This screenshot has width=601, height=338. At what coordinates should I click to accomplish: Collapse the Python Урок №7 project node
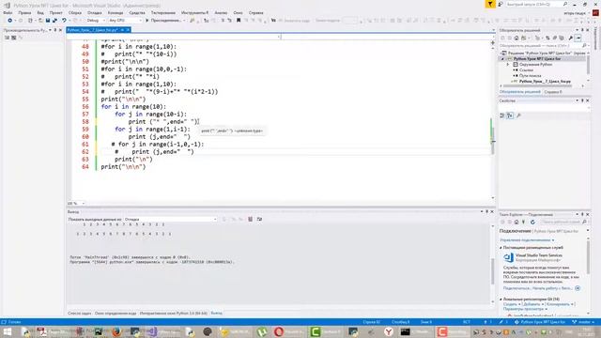[x=502, y=59]
